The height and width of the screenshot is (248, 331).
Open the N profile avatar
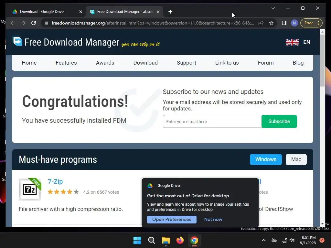294,23
